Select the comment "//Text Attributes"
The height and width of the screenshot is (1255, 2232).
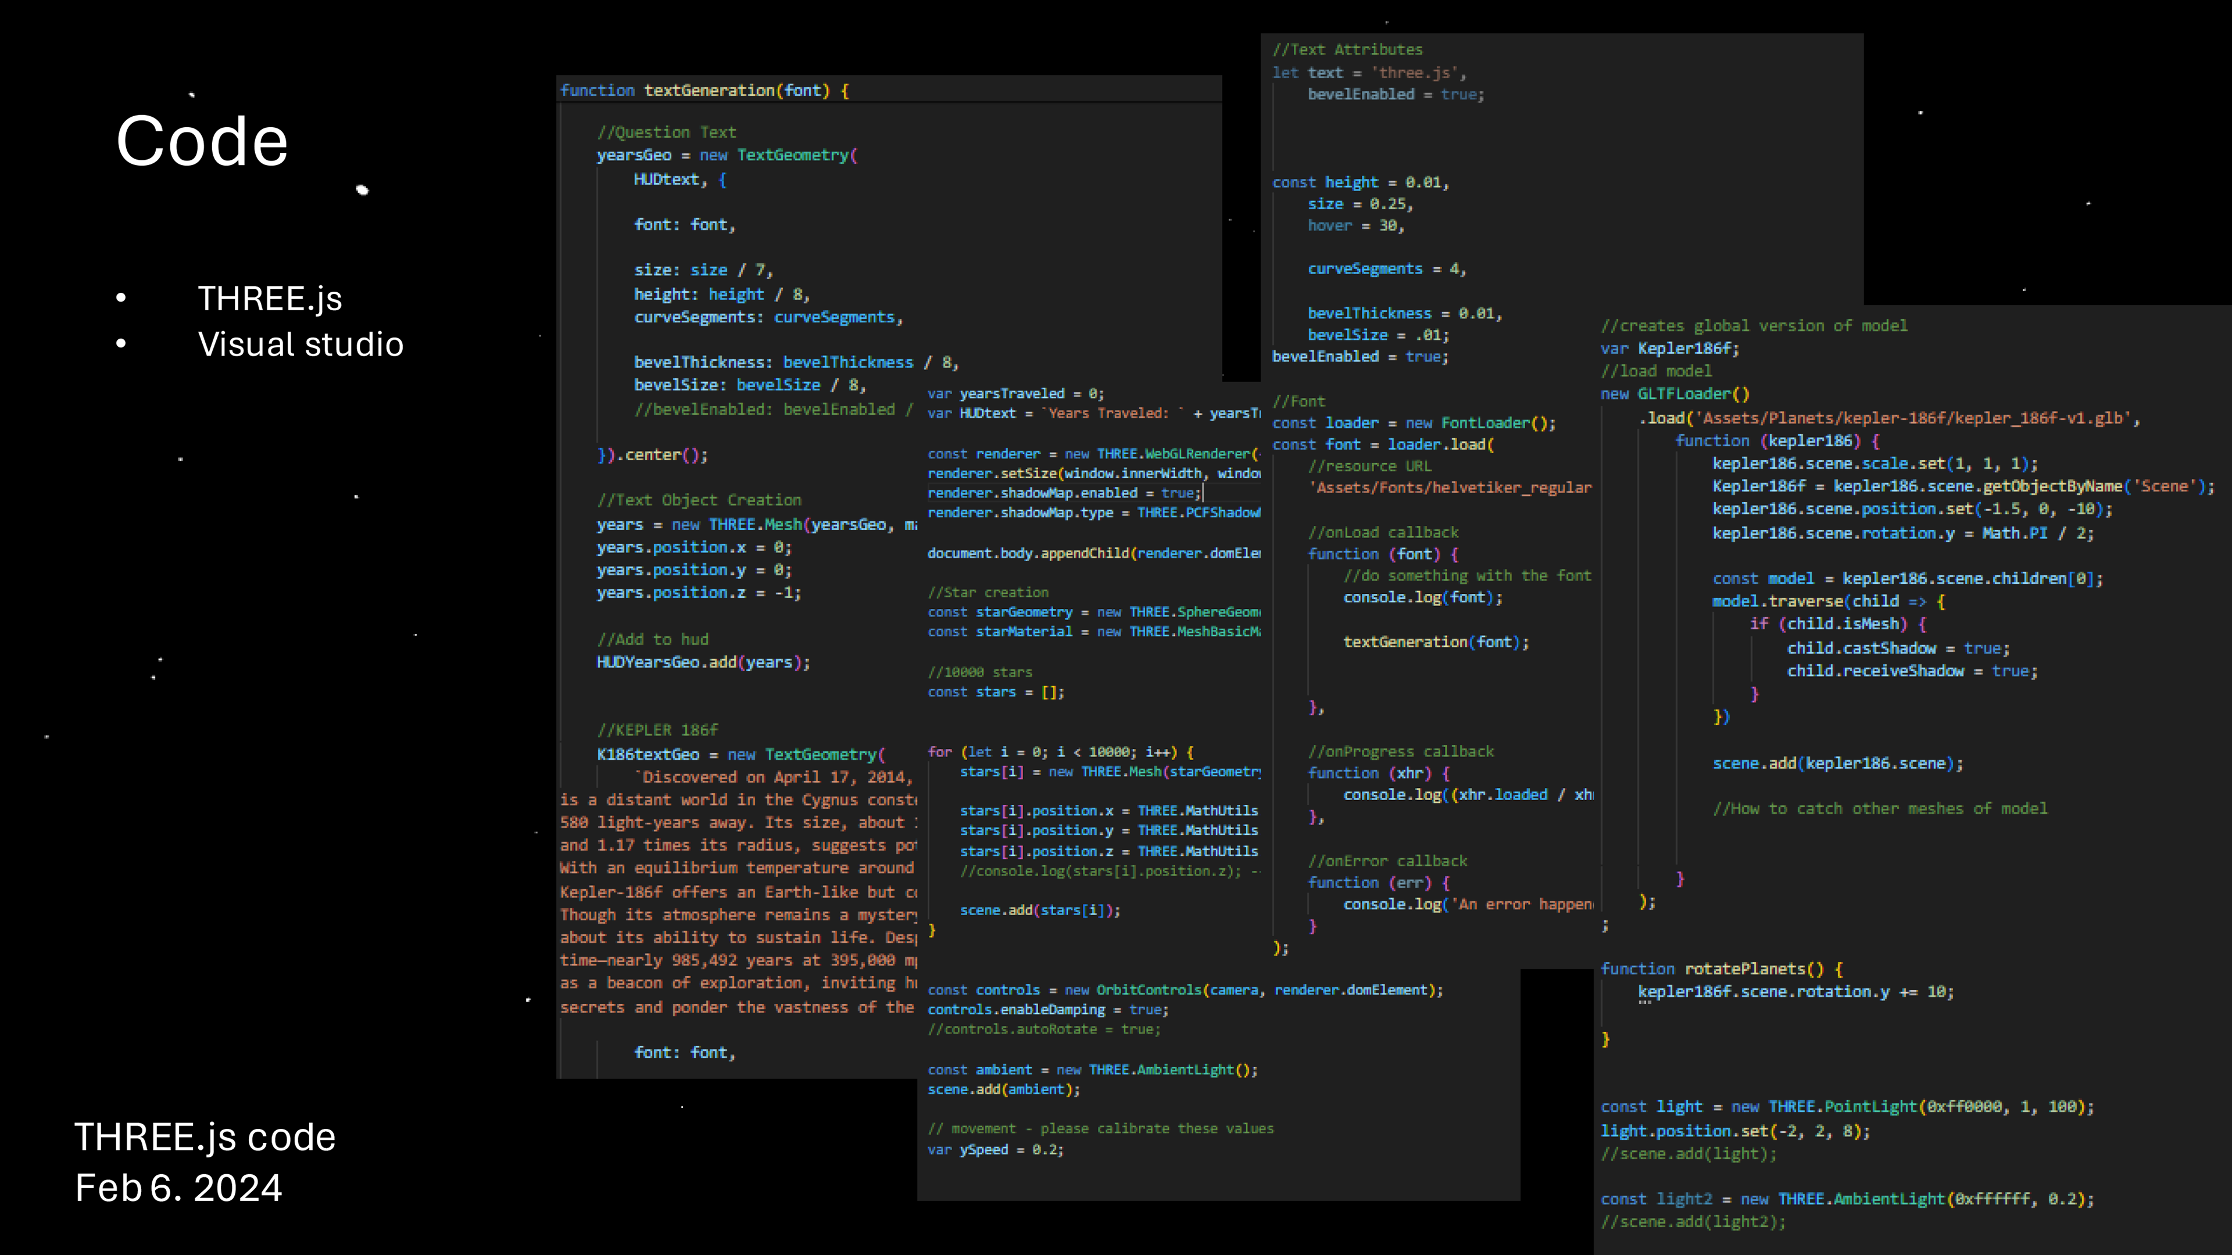(1347, 49)
